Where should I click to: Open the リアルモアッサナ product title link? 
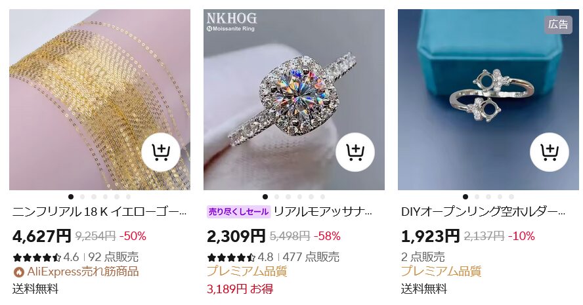(323, 212)
